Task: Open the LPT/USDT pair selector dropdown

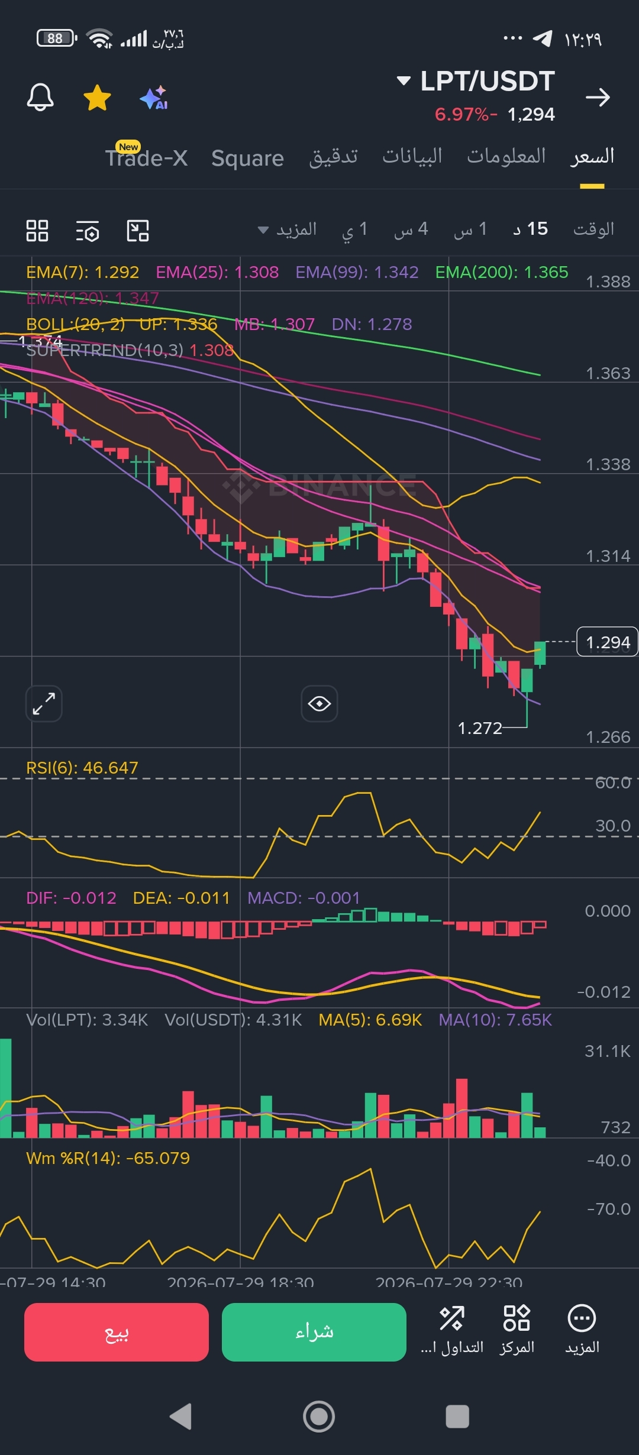Action: [x=476, y=81]
